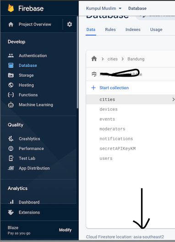Click the Authentication people icon
Image resolution: width=175 pixels, height=242 pixels.
(11, 56)
